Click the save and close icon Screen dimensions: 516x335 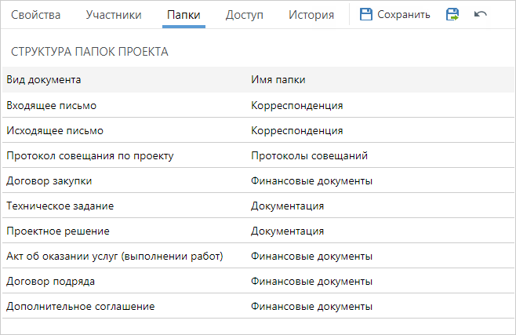tap(452, 14)
